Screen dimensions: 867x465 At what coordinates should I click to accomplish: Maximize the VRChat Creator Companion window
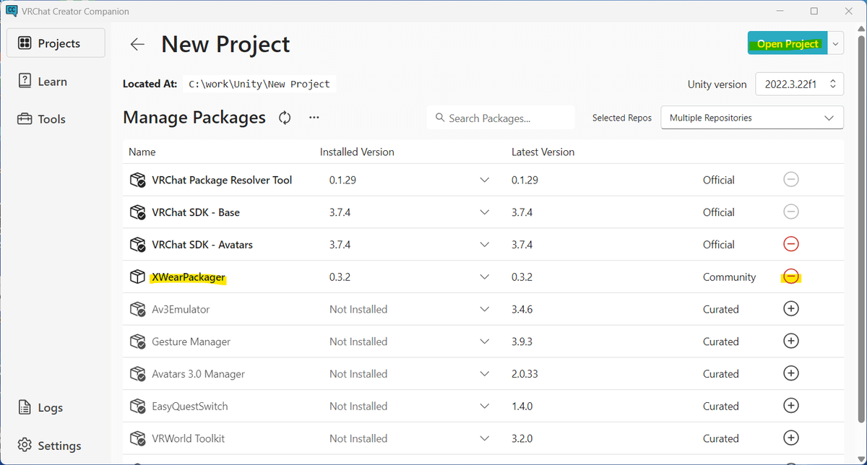pyautogui.click(x=814, y=11)
